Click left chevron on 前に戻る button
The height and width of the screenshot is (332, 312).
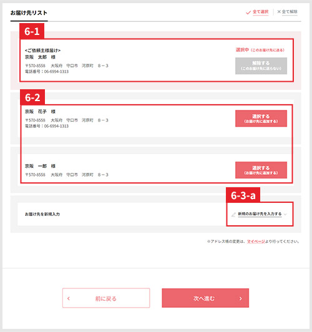tap(69, 298)
